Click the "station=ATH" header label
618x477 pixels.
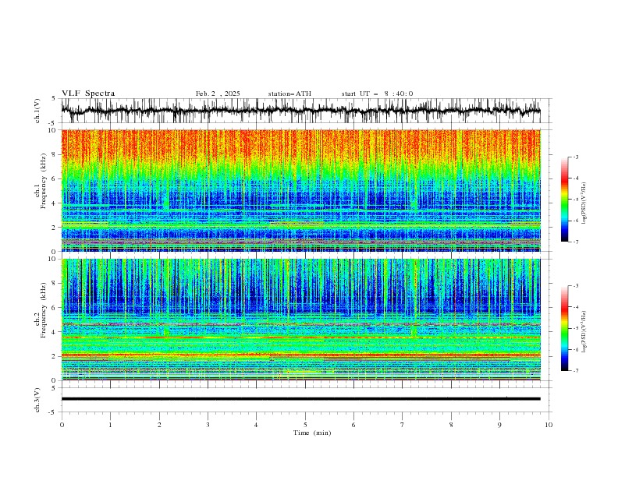tap(289, 94)
